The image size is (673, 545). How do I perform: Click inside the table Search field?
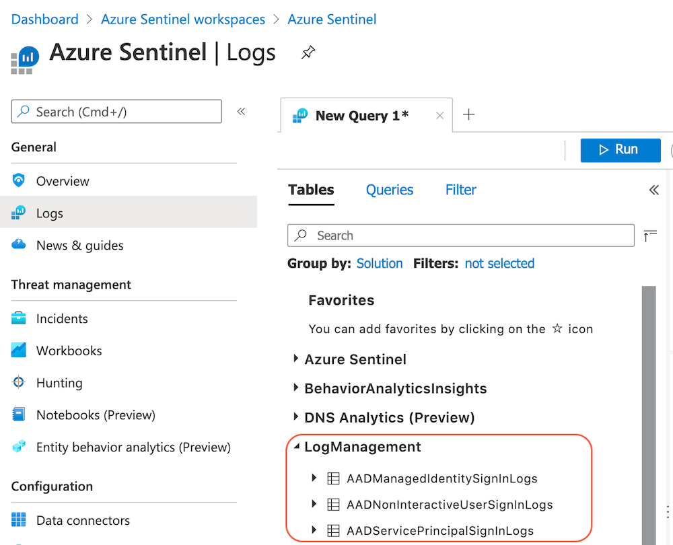coord(460,235)
